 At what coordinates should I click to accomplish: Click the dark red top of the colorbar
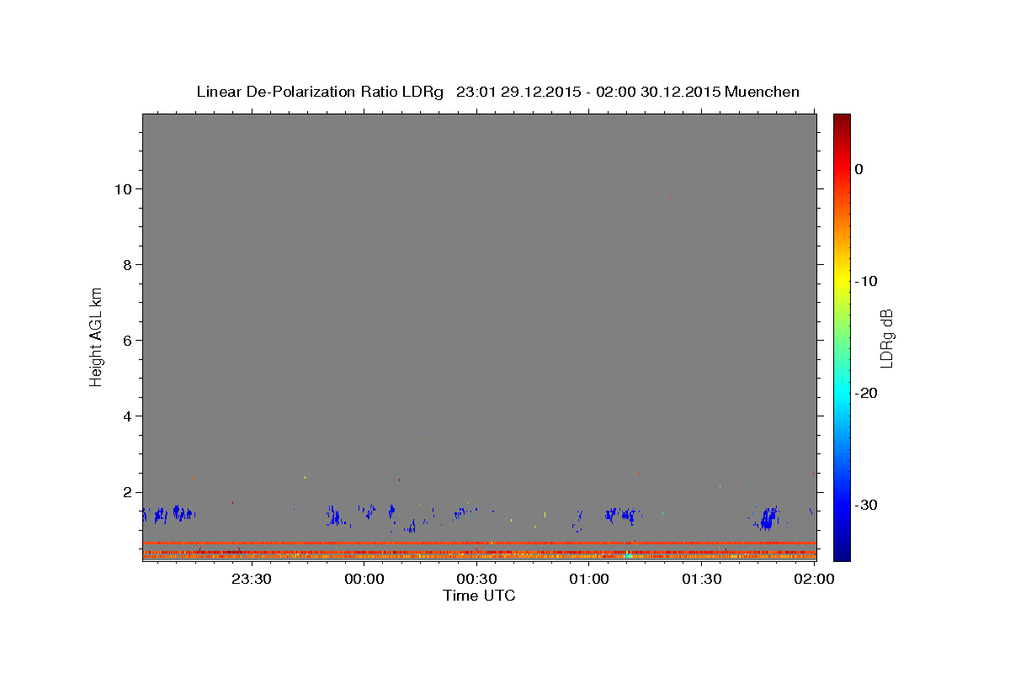pos(842,120)
